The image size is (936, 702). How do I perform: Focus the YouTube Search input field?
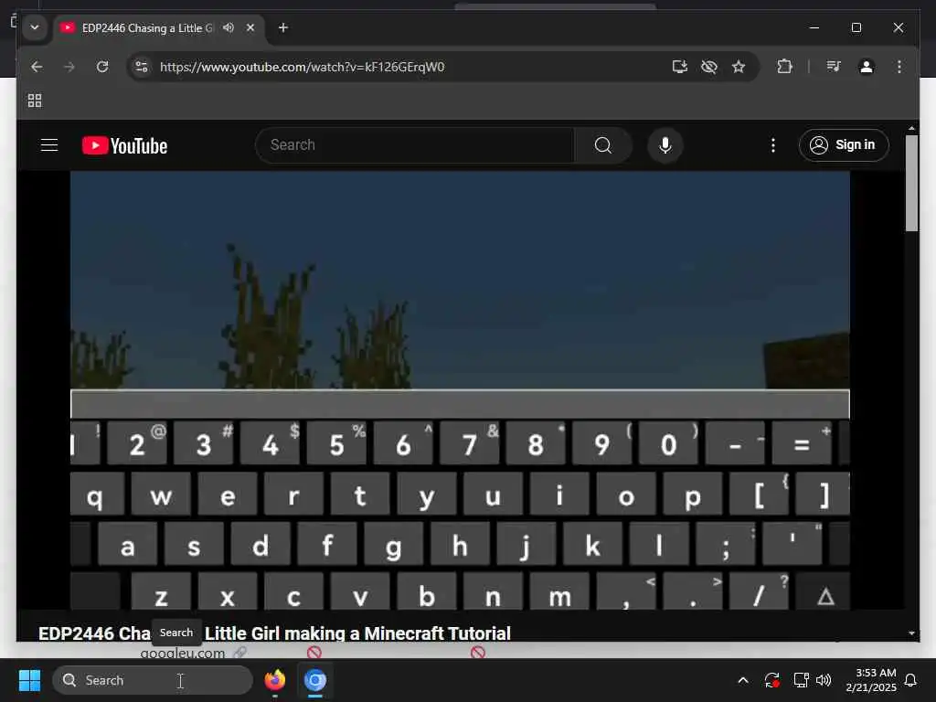[415, 145]
